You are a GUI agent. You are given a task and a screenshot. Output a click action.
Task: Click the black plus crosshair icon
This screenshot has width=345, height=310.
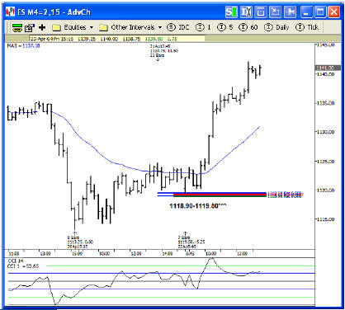tap(42, 27)
